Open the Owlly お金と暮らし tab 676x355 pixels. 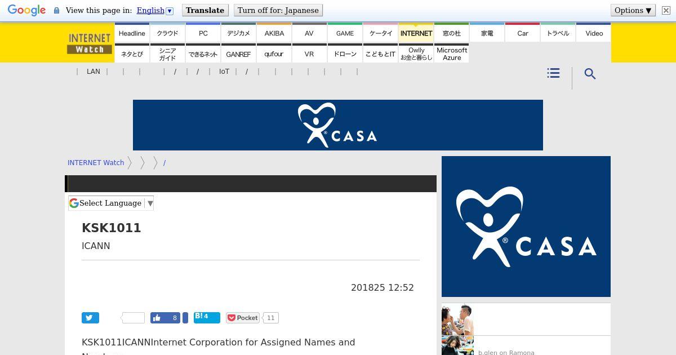click(x=416, y=53)
